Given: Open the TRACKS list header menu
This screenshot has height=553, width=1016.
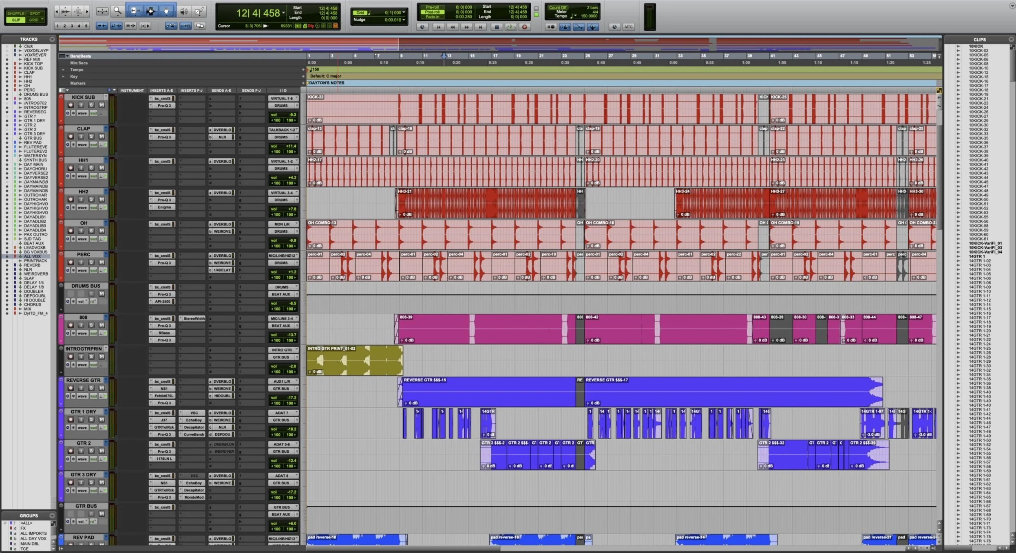Looking at the screenshot, I should point(52,39).
